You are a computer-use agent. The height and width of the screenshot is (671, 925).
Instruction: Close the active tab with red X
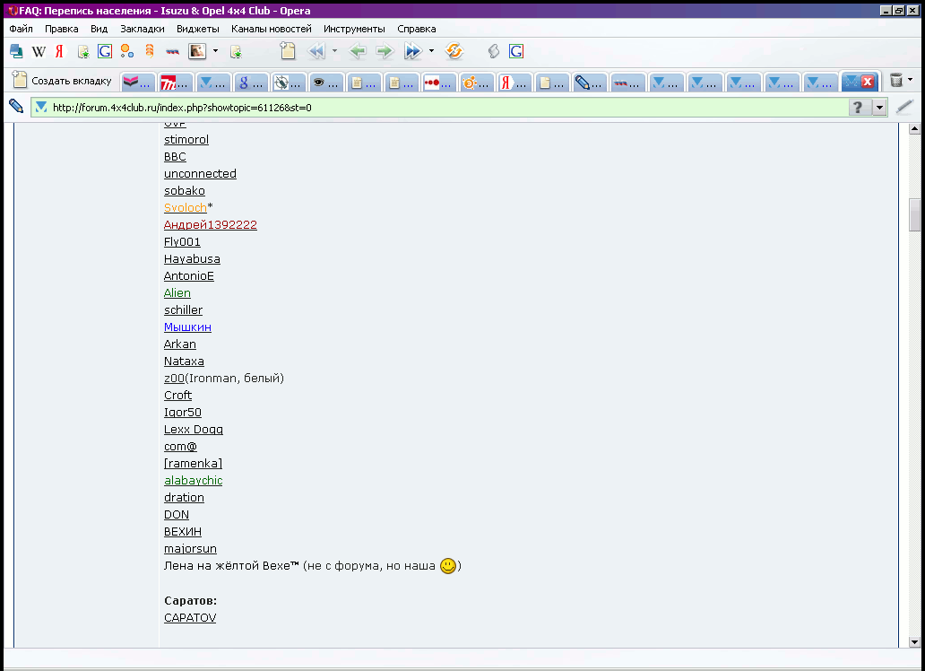click(x=868, y=83)
